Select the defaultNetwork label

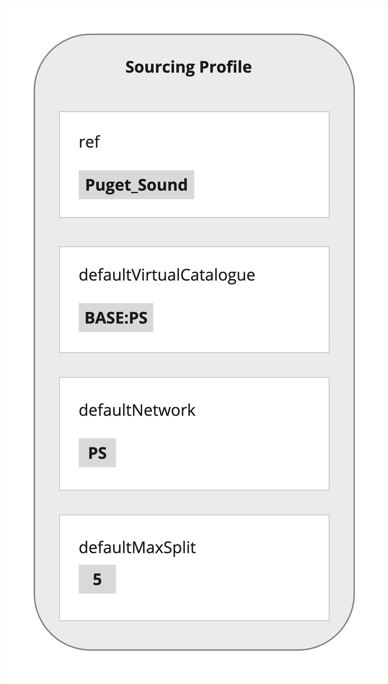coord(137,410)
